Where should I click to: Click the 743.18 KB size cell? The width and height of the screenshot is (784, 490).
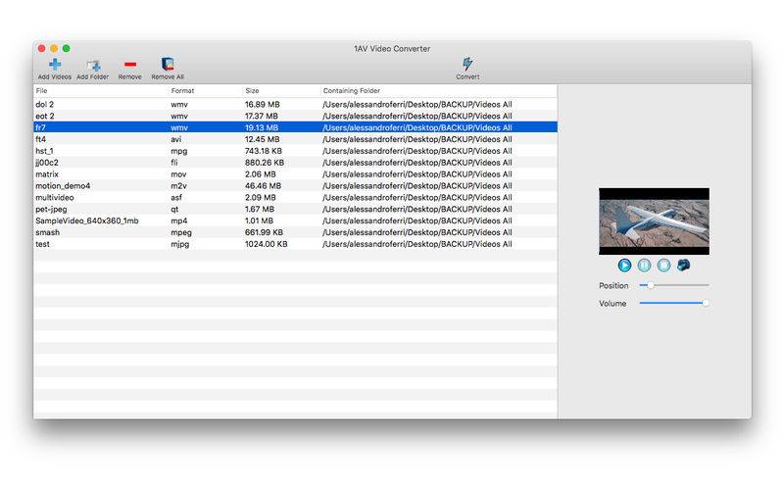263,151
